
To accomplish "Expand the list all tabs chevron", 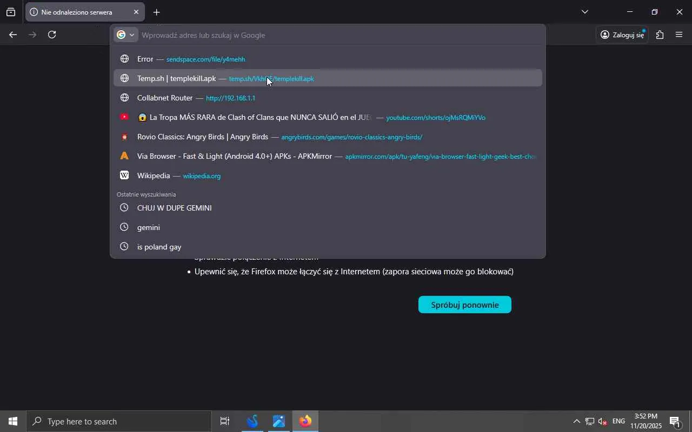I will [x=584, y=12].
